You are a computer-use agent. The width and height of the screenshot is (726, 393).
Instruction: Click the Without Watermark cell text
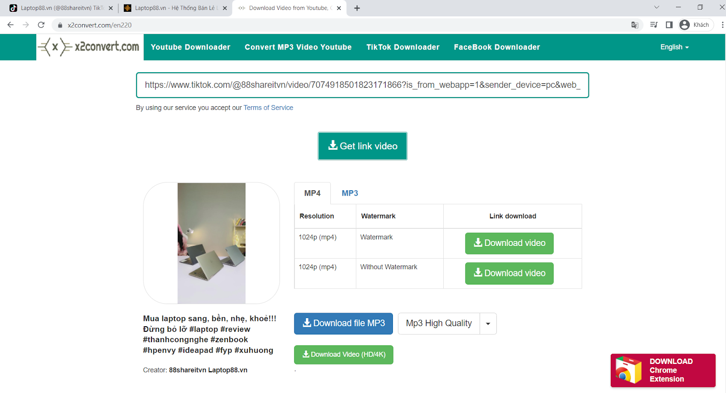coord(389,267)
